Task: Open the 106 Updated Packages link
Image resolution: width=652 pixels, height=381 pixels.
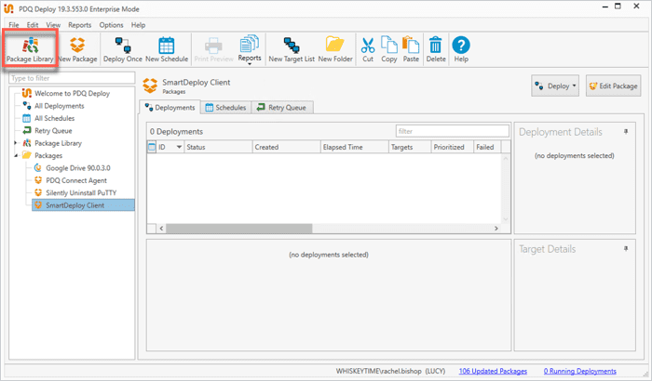Action: 493,371
